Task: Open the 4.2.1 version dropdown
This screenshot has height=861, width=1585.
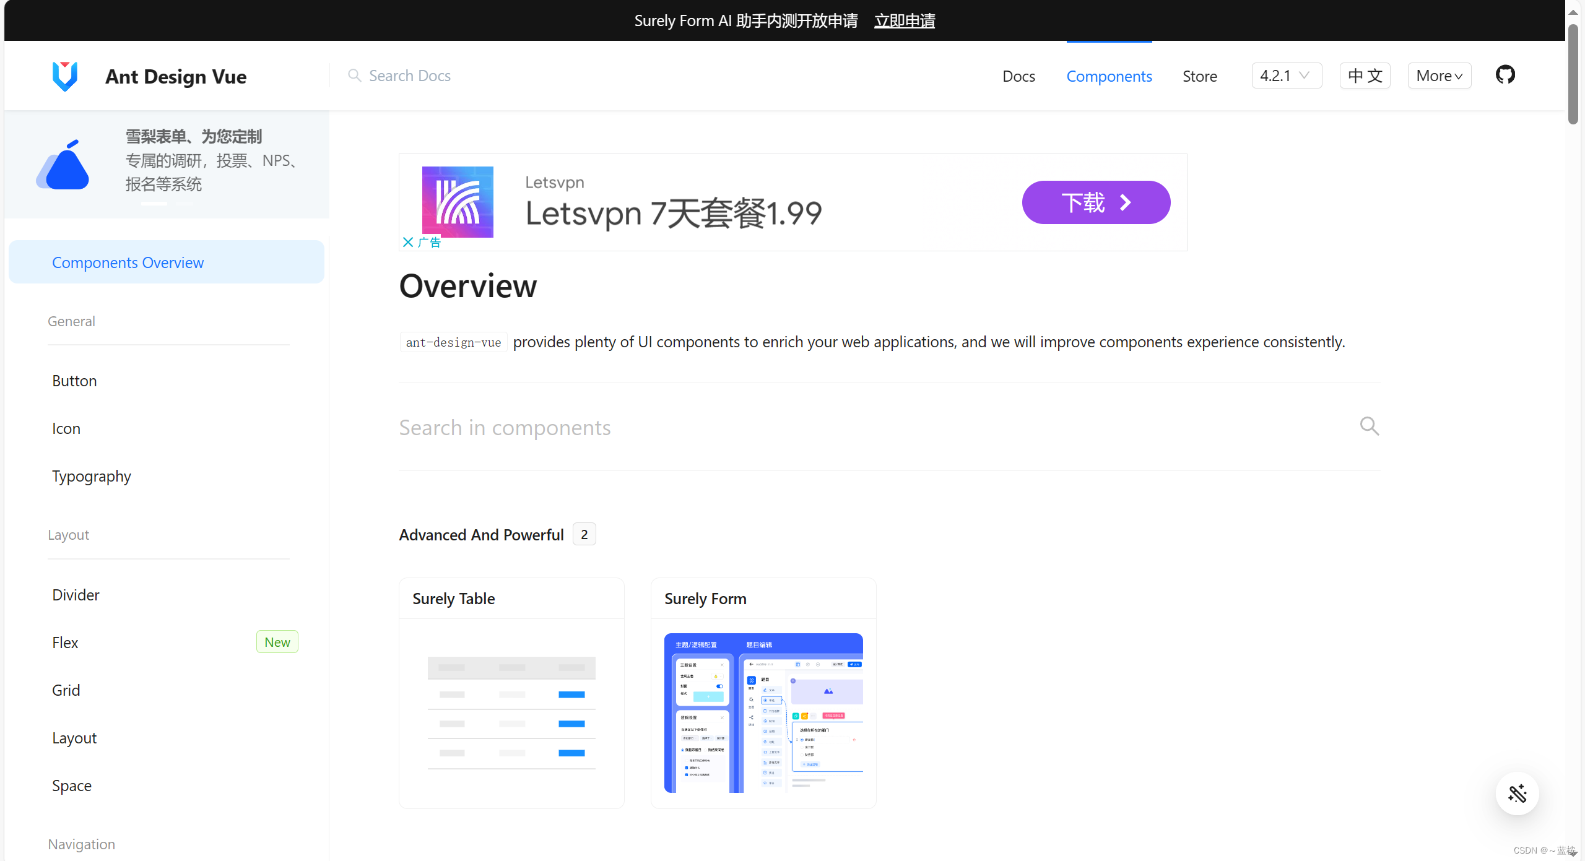Action: tap(1287, 76)
